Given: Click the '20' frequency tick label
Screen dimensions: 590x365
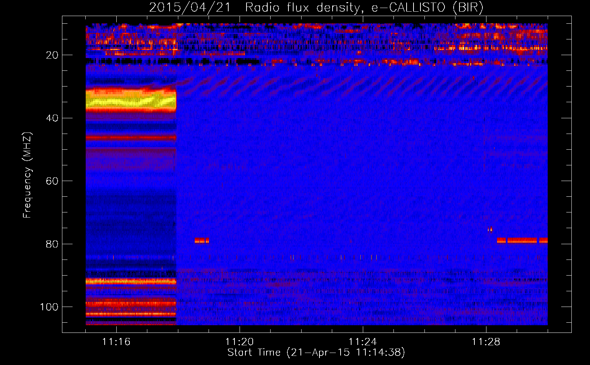Looking at the screenshot, I should [53, 55].
